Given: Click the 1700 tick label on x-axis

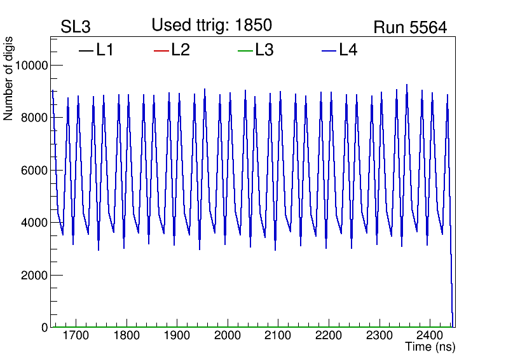Looking at the screenshot, I should (x=76, y=335).
